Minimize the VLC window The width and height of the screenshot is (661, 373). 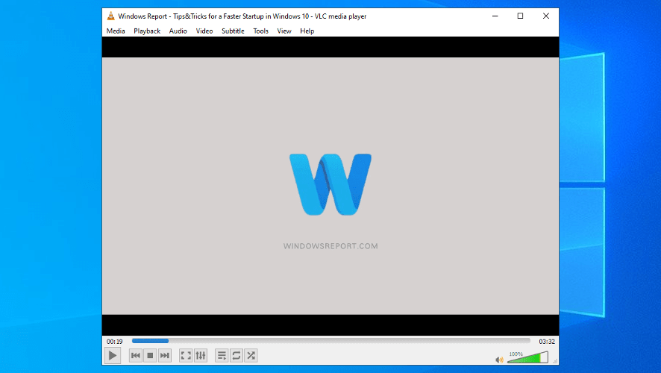pyautogui.click(x=495, y=16)
